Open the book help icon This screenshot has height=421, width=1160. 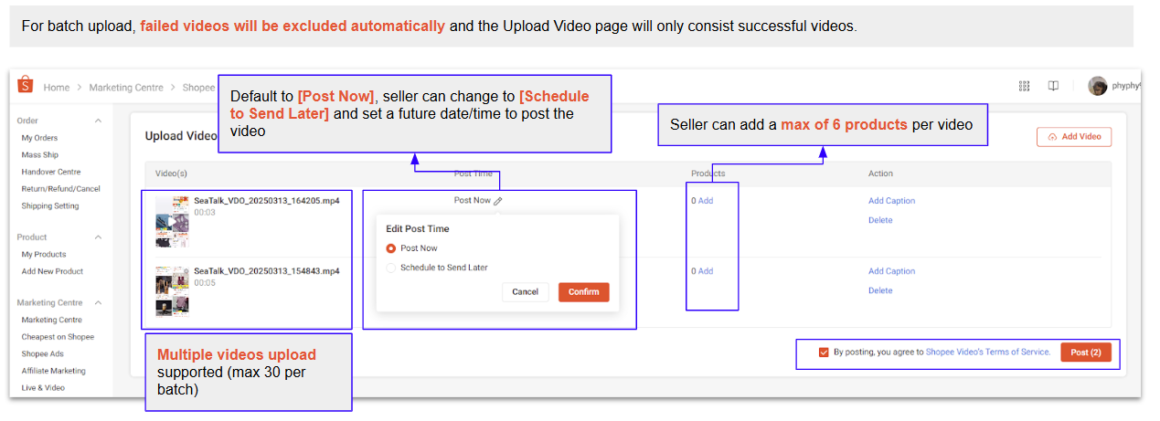point(1053,86)
